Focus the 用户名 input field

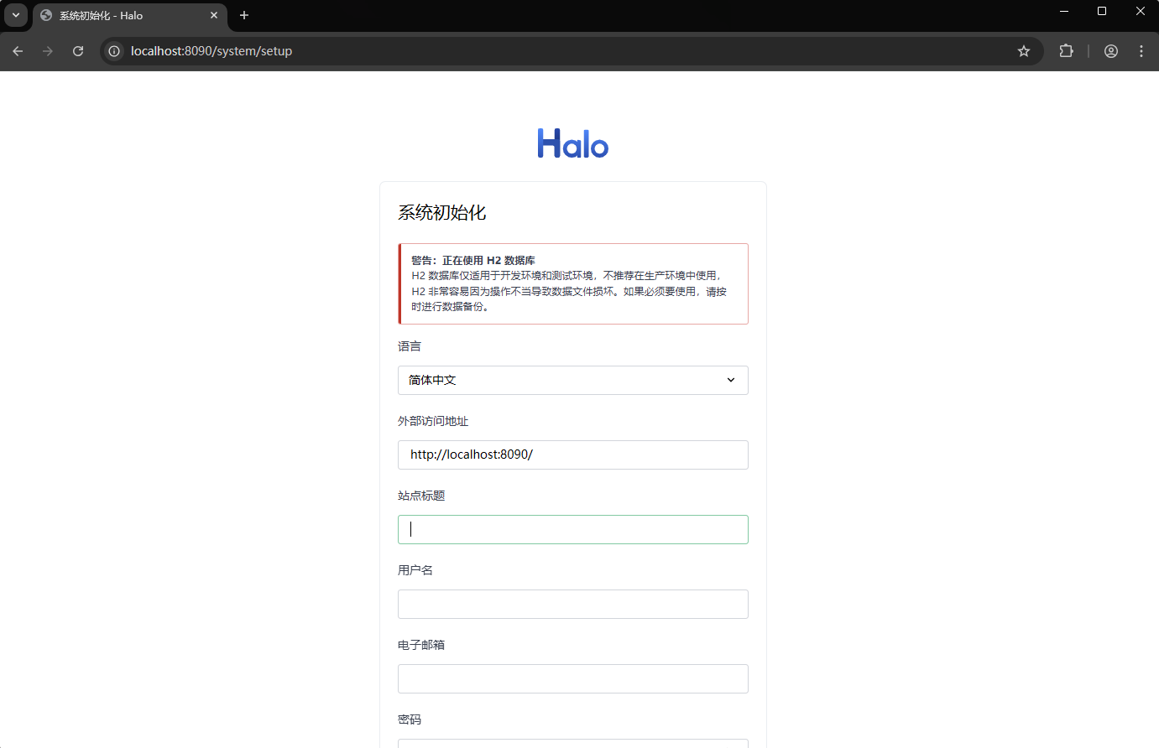[x=573, y=604]
